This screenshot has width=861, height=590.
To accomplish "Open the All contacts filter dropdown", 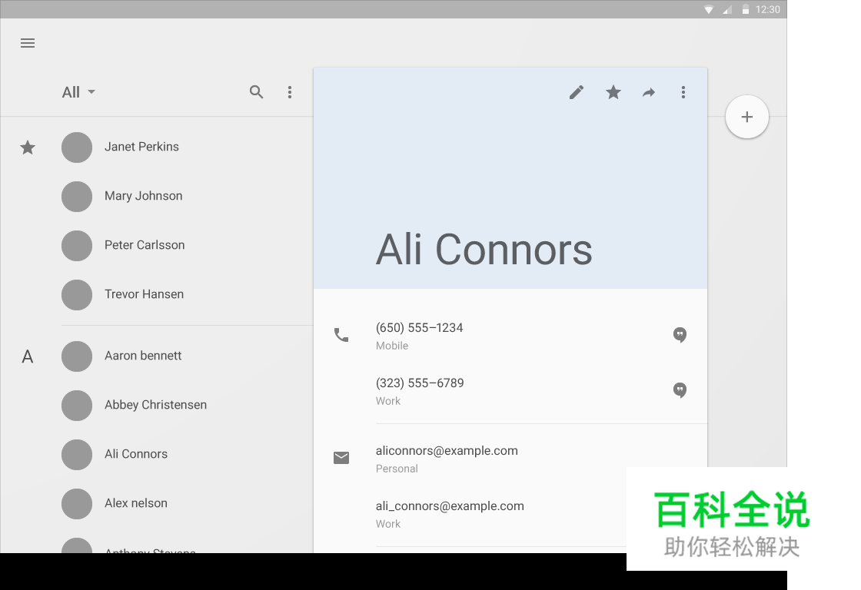I will tap(77, 91).
